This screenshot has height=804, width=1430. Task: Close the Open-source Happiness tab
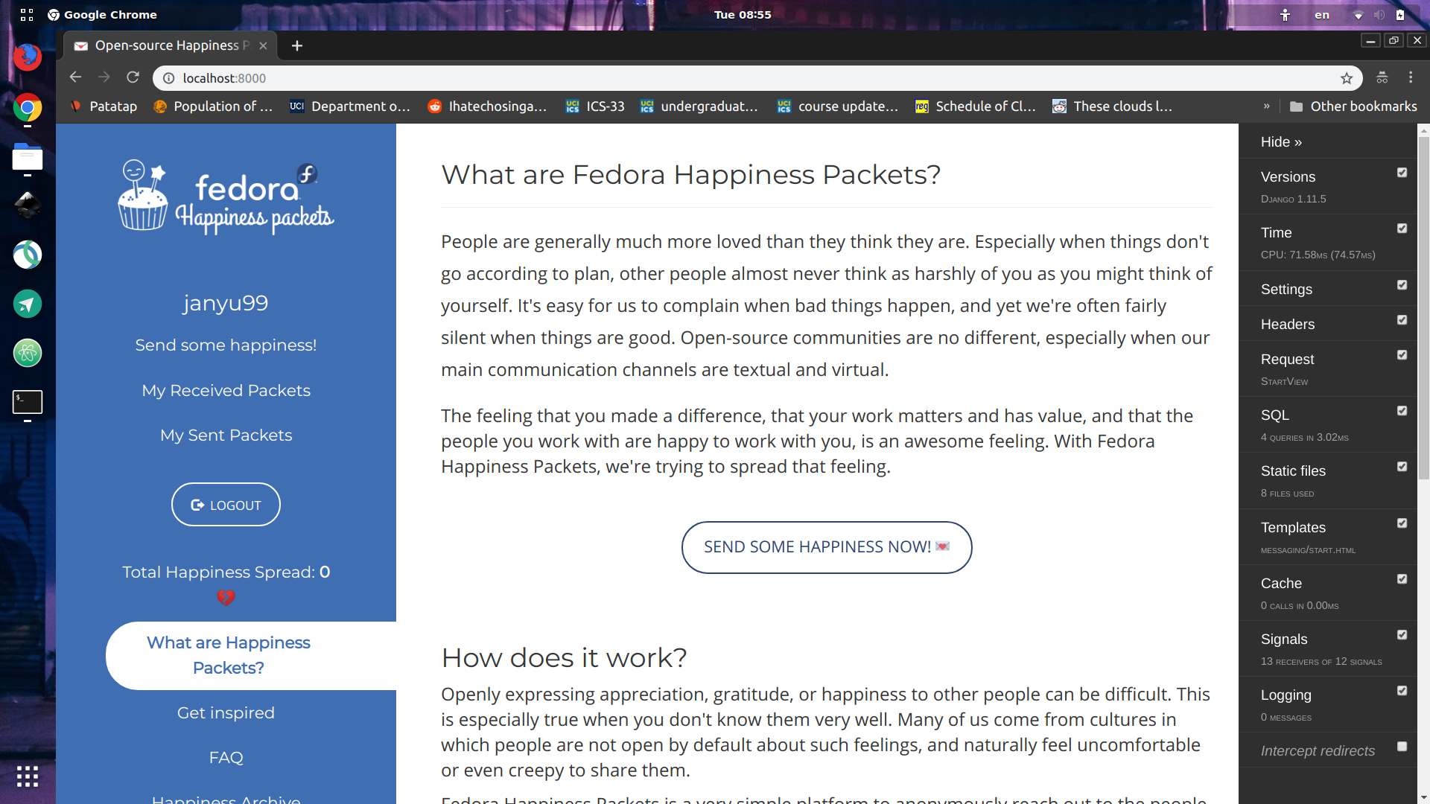263,45
